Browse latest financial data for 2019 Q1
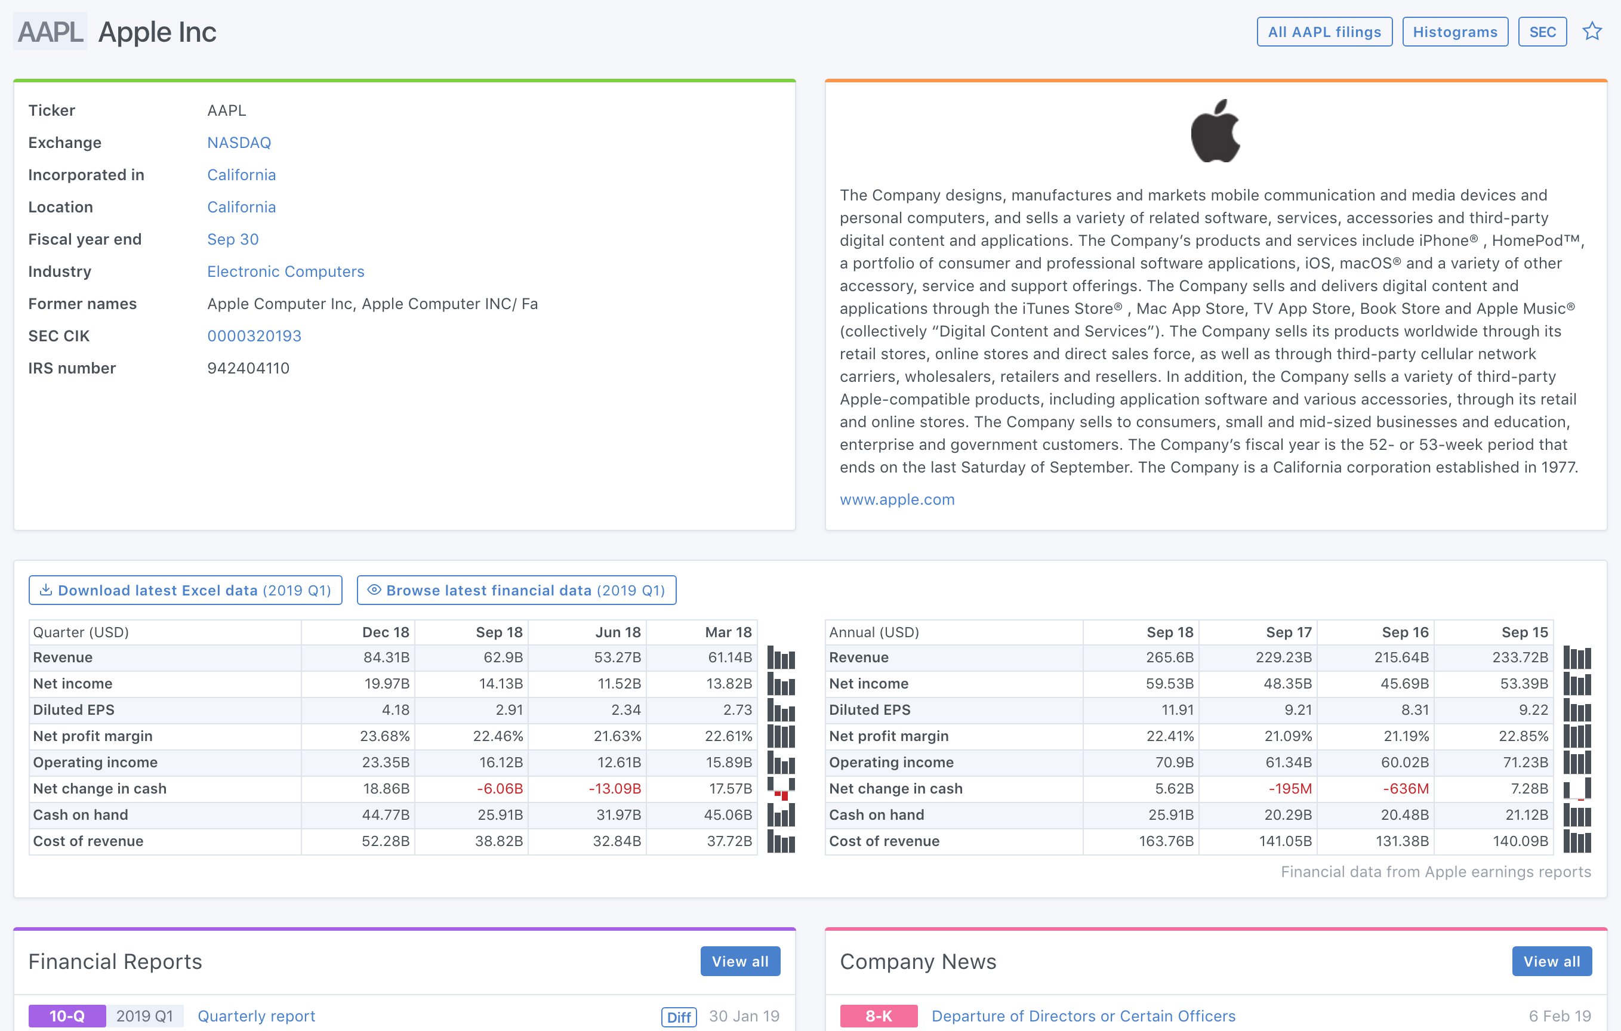The width and height of the screenshot is (1621, 1031). (516, 590)
